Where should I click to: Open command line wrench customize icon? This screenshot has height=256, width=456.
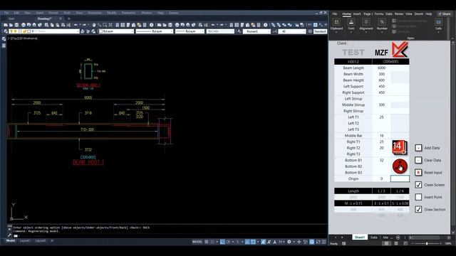9,235
